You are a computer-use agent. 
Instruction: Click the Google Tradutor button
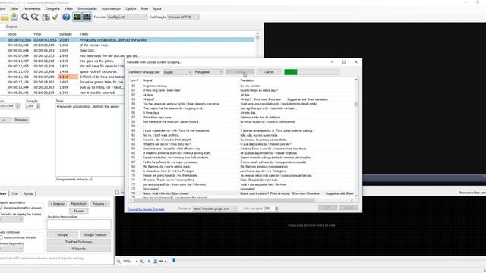tap(95, 234)
